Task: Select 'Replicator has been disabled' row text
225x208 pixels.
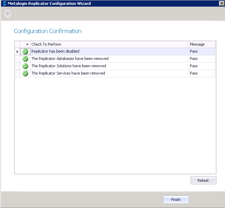Action: 55,51
